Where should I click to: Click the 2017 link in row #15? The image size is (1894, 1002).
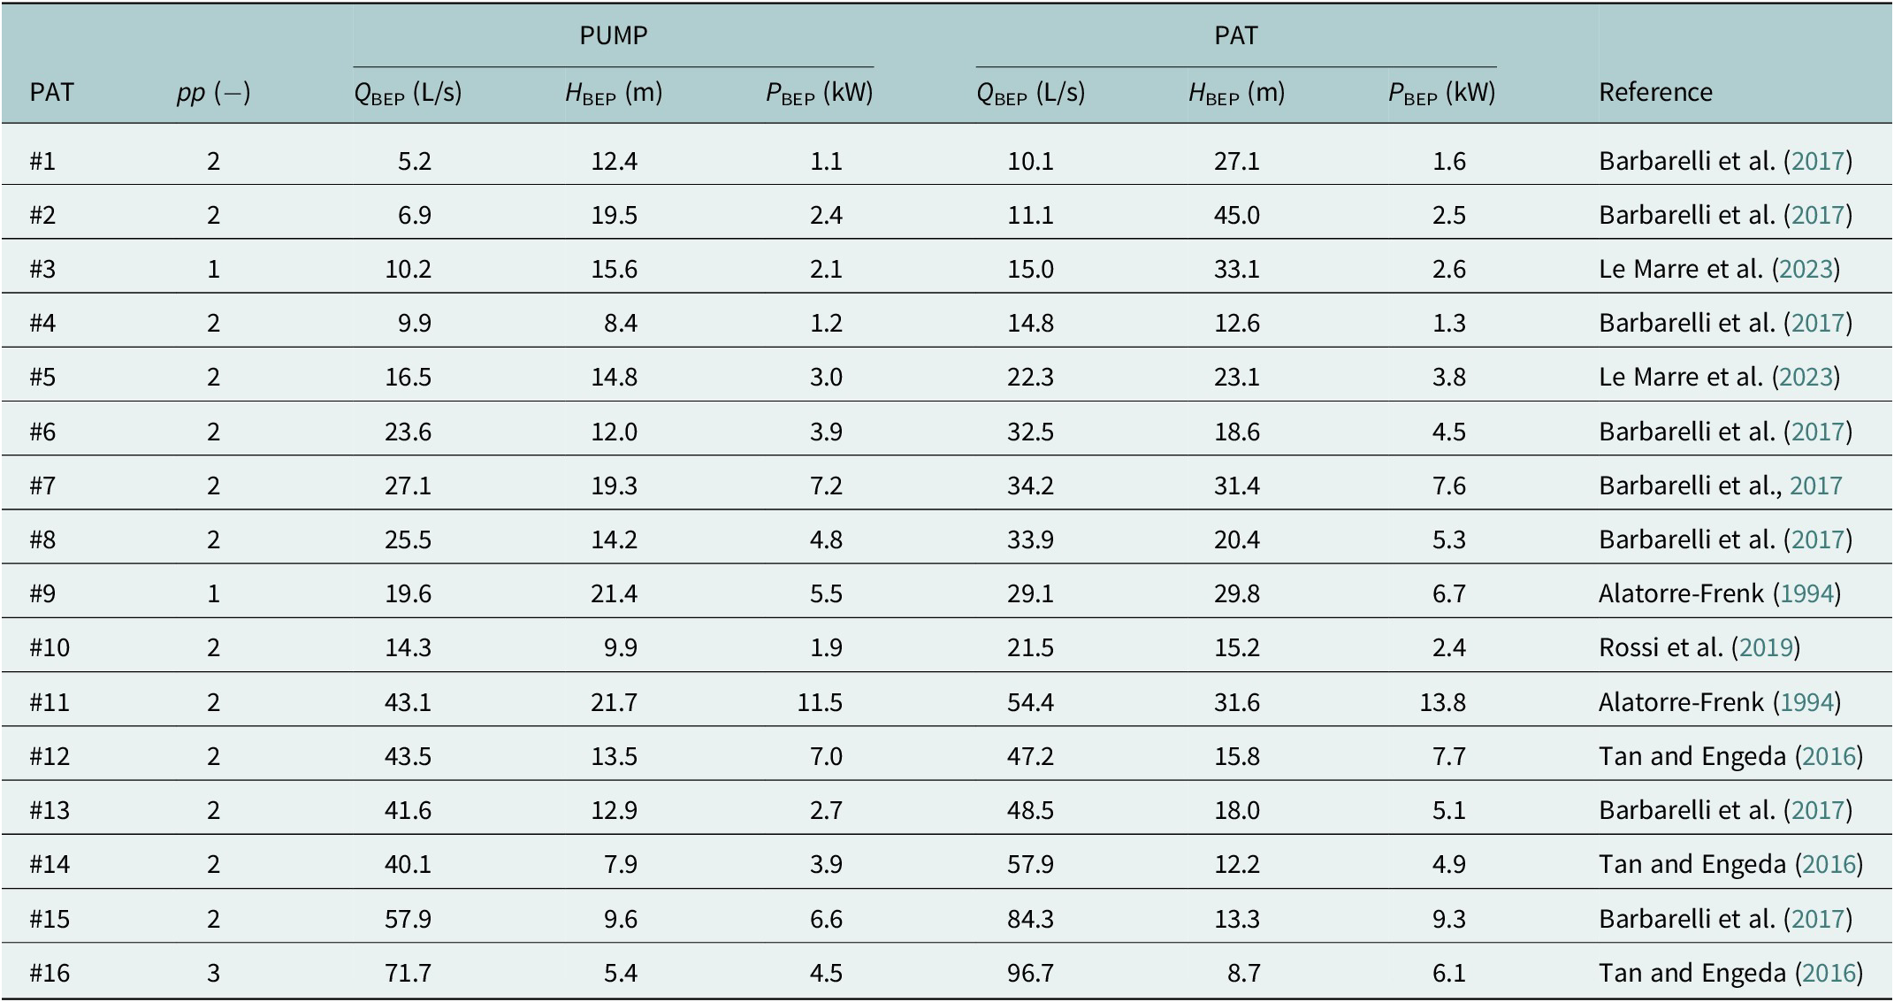tap(1817, 919)
